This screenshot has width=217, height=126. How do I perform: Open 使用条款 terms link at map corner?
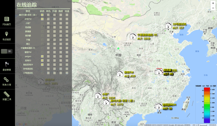pyautogui.click(x=213, y=125)
